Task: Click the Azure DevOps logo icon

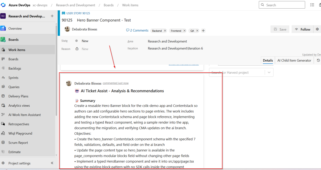Action: point(3,5)
